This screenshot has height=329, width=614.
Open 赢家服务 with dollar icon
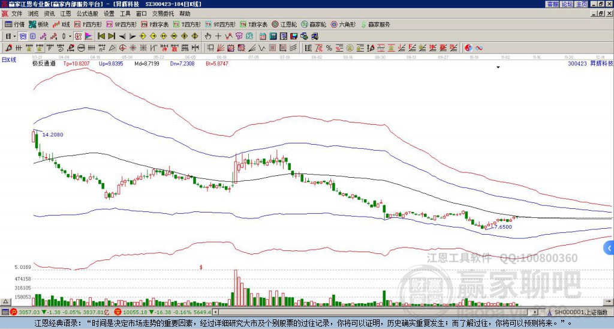point(375,24)
